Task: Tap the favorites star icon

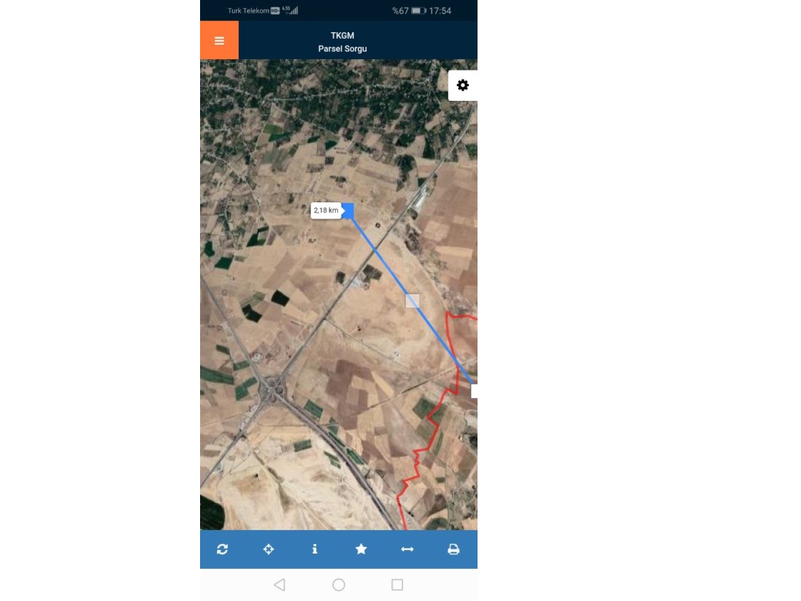Action: 361,549
